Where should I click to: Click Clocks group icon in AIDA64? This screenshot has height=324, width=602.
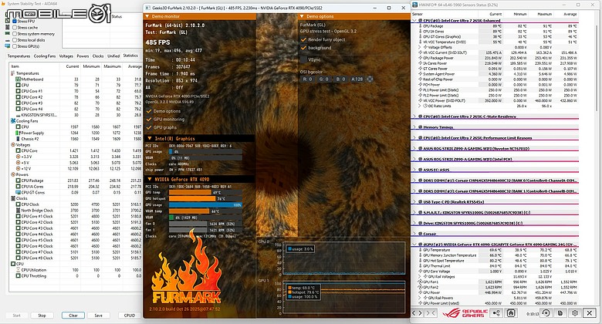(13, 198)
